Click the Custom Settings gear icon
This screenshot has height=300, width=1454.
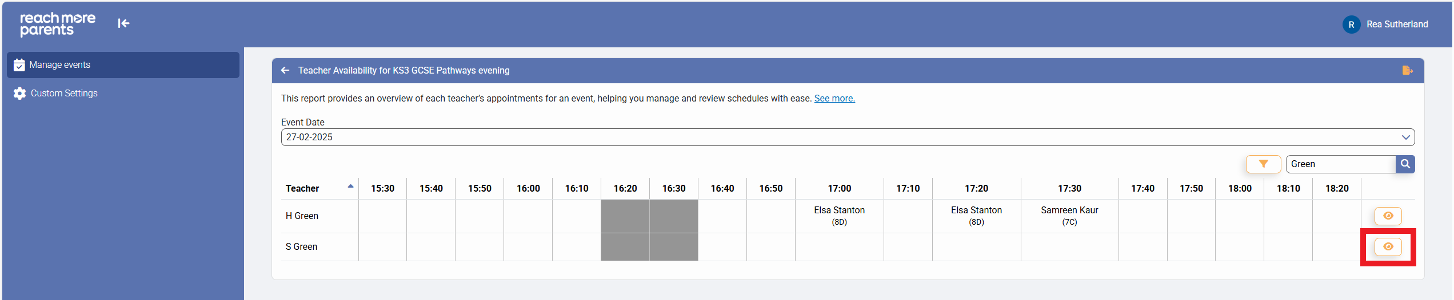[x=20, y=94]
